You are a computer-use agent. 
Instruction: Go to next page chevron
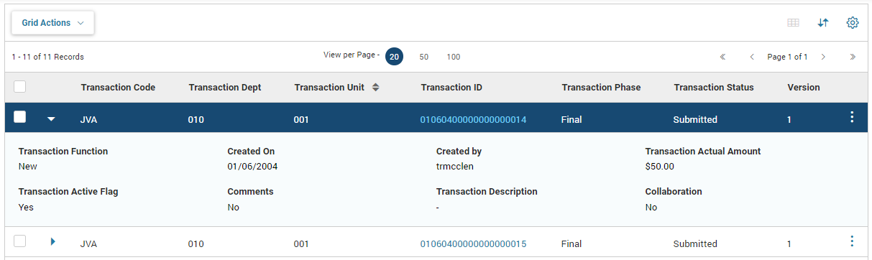pyautogui.click(x=823, y=57)
